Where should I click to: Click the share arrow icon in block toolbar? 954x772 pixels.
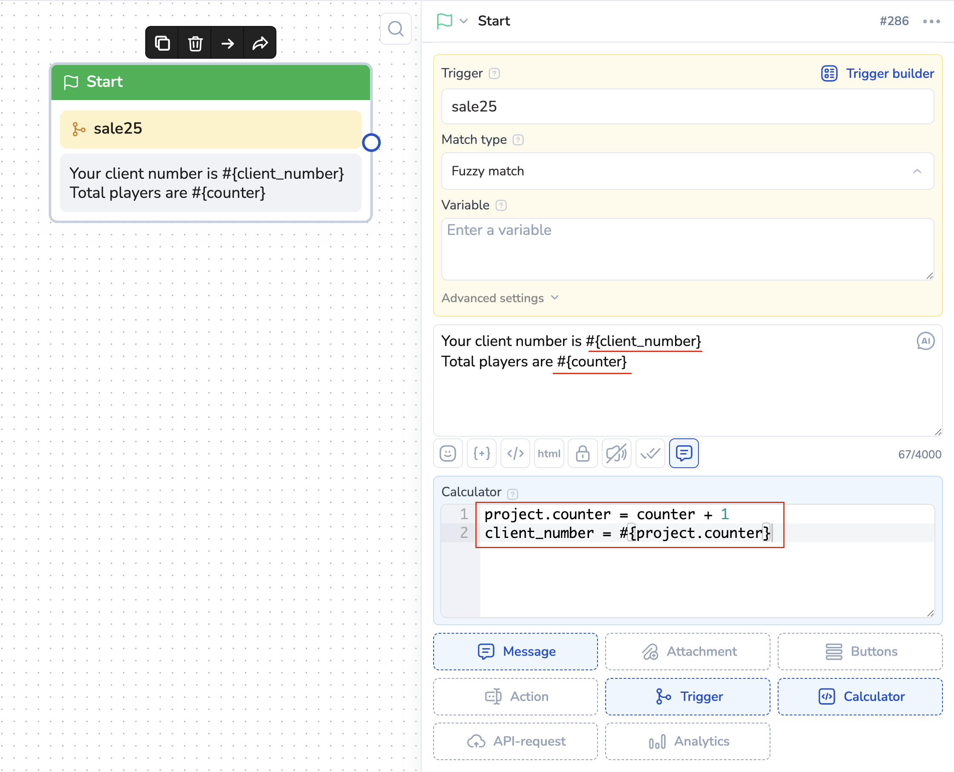tap(260, 43)
